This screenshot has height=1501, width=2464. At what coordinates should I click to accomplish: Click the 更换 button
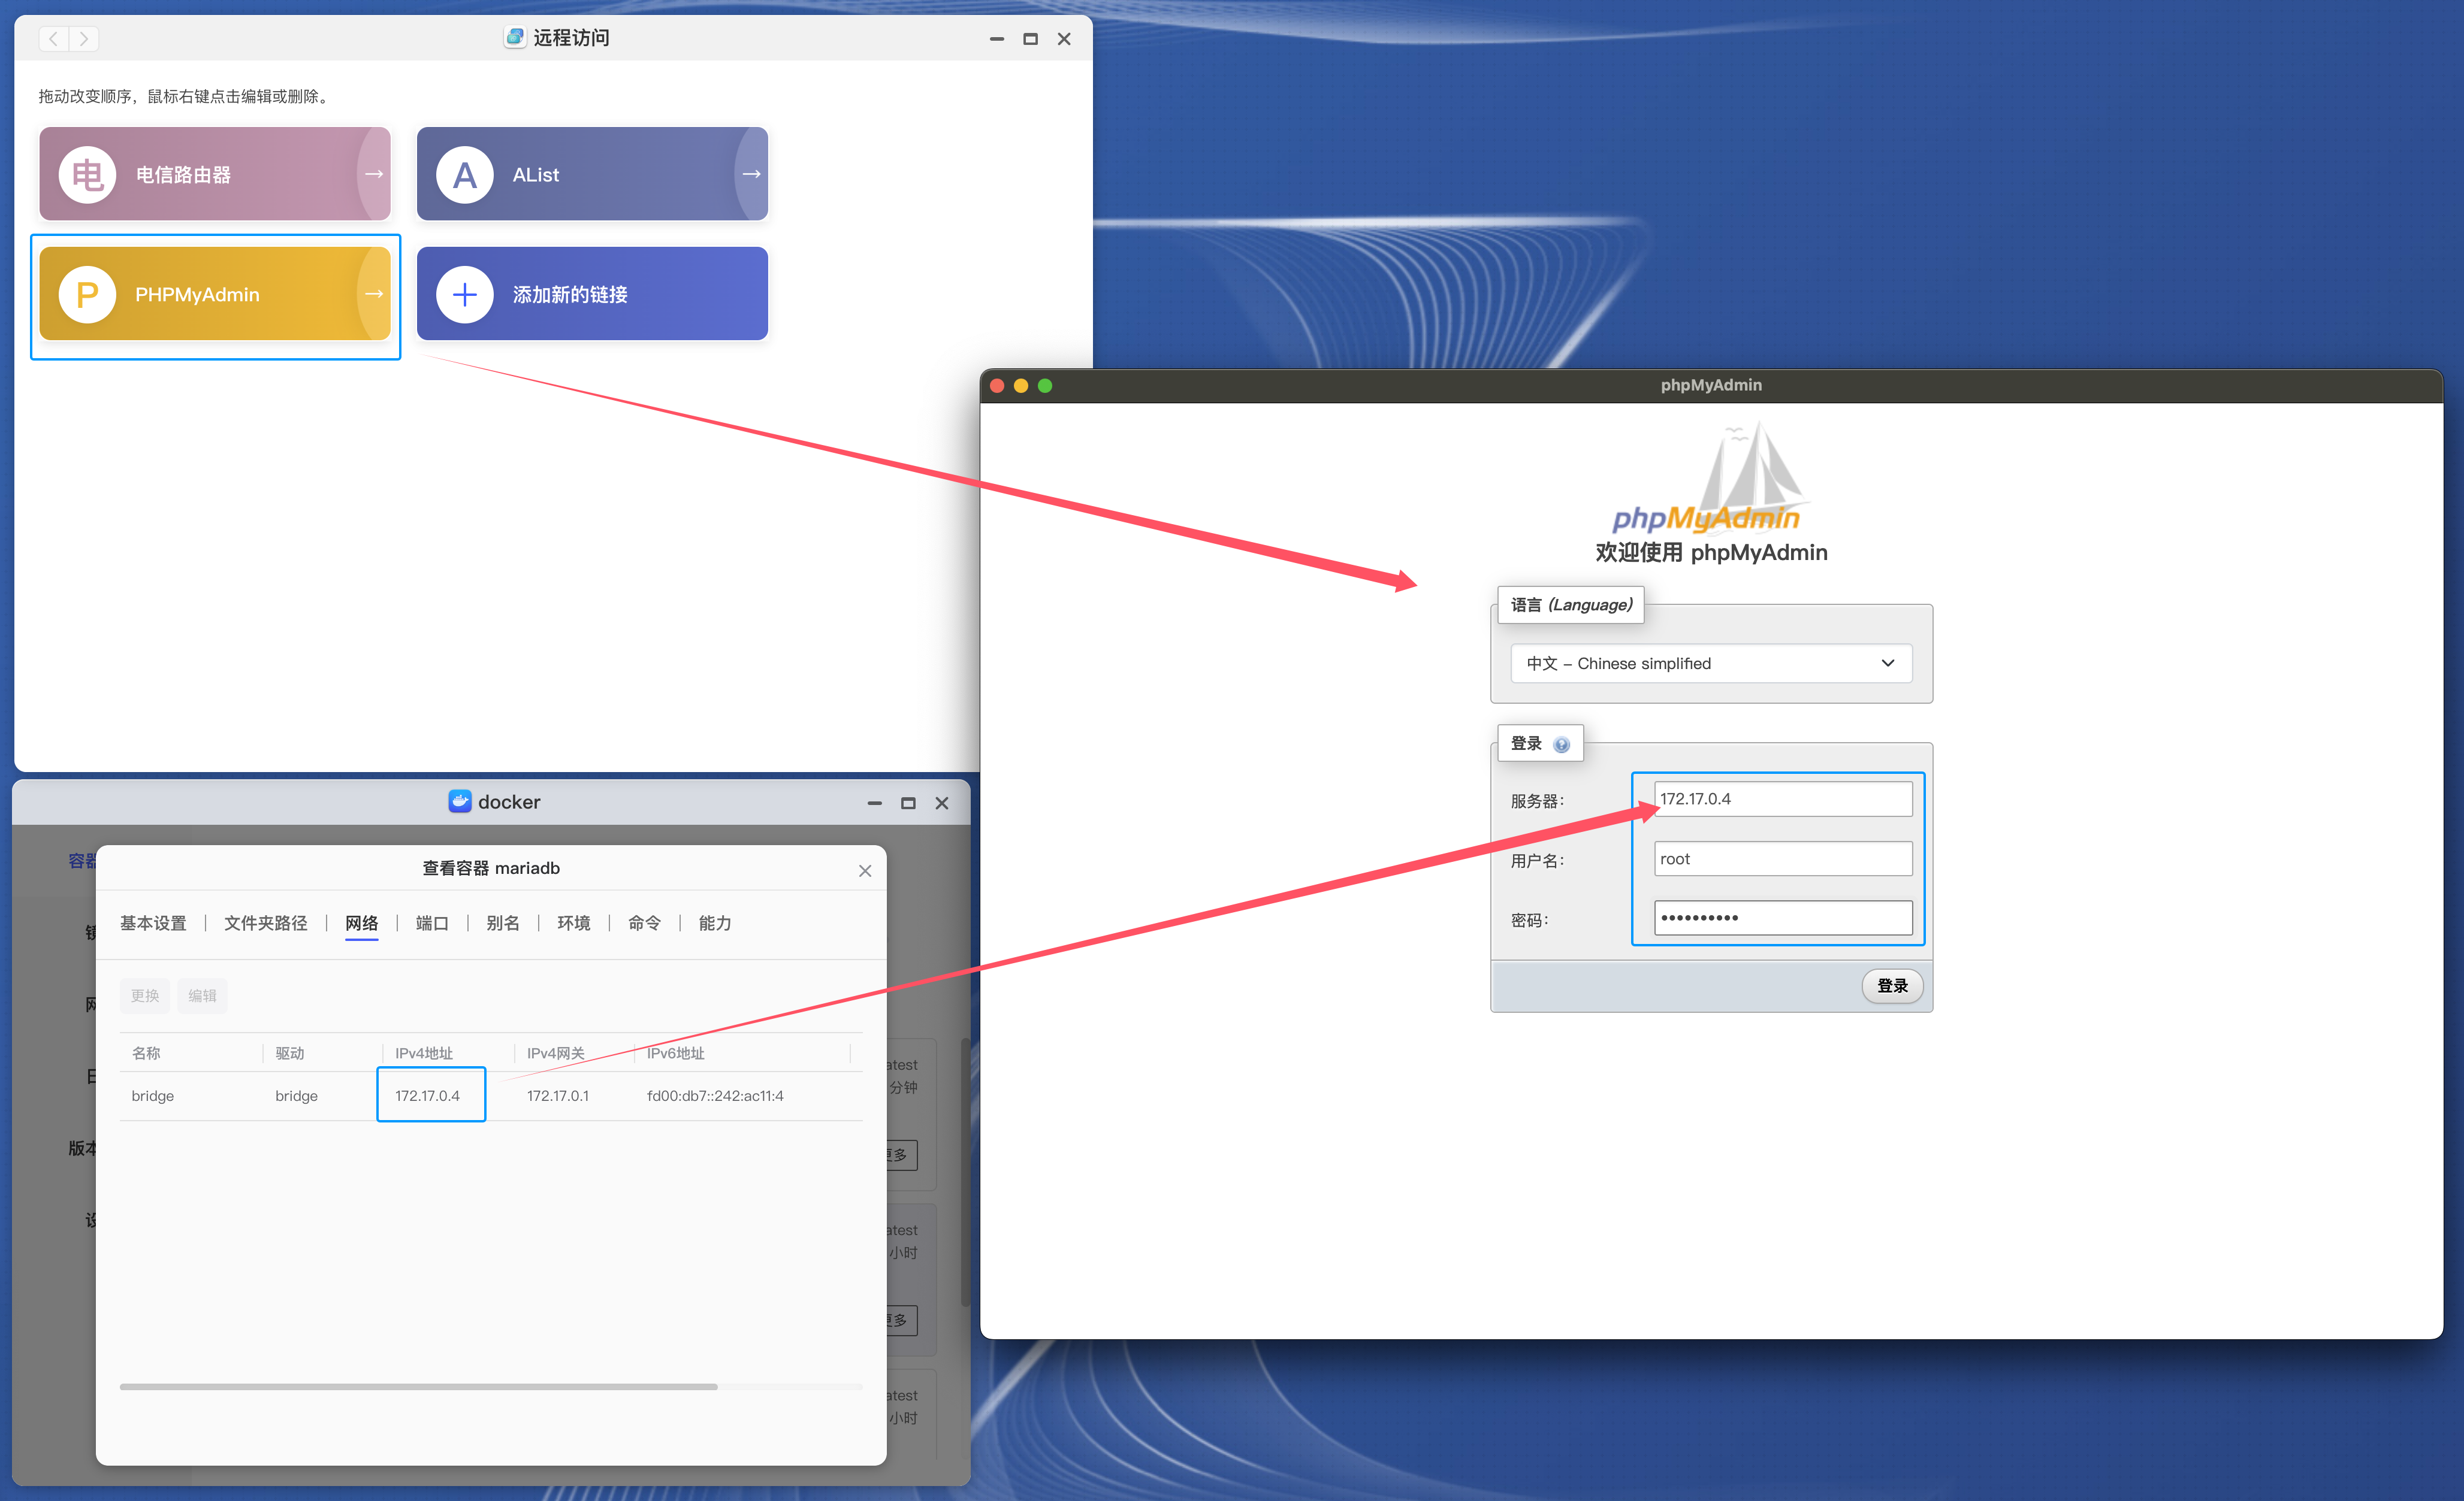coord(145,995)
